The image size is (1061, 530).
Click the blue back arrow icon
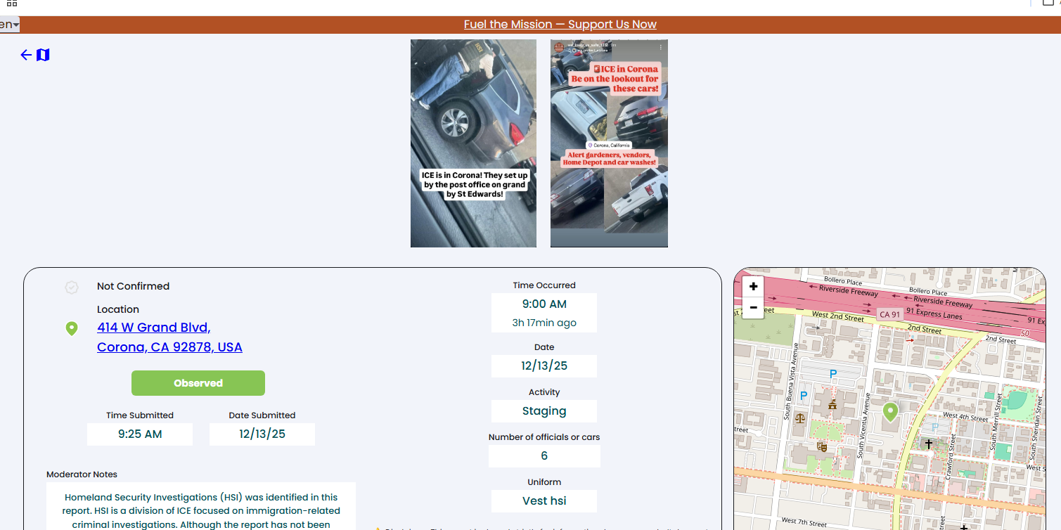(26, 55)
